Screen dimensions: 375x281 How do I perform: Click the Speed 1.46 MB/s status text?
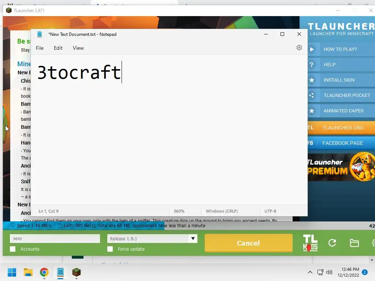[x=34, y=226]
